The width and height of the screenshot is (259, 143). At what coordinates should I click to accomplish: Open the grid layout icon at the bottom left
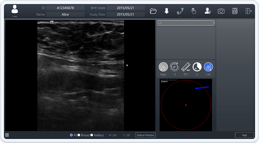coord(7,135)
